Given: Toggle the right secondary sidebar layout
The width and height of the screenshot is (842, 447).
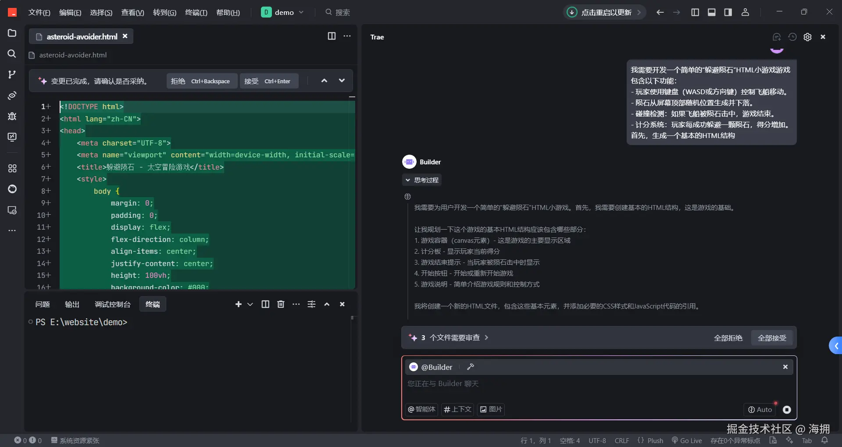Looking at the screenshot, I should point(728,12).
